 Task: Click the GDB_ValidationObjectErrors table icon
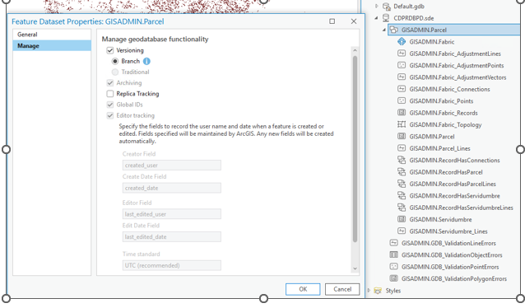click(x=393, y=254)
